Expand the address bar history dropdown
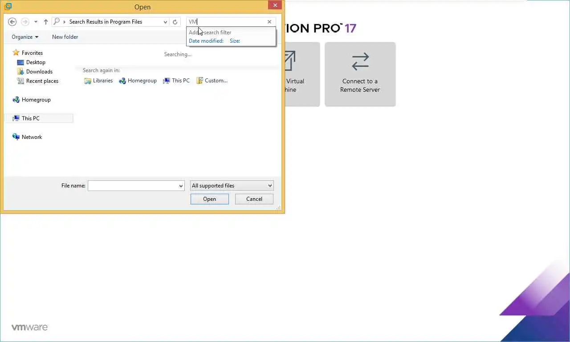Screen dimensions: 570x342 pos(165,22)
